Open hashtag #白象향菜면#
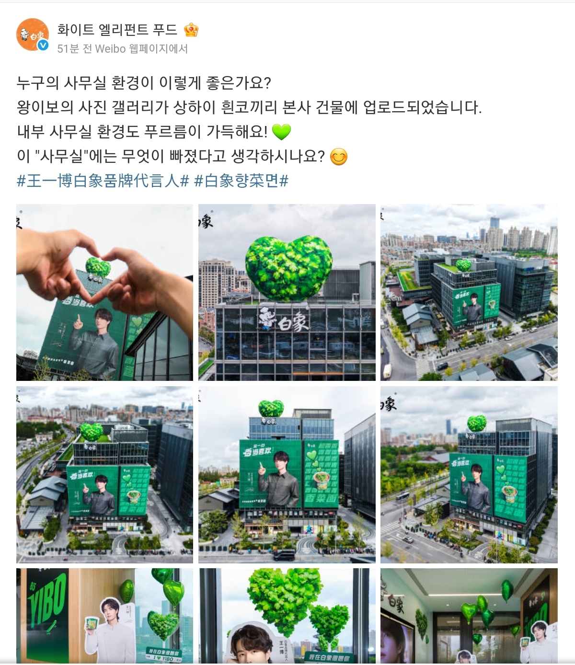 pos(241,181)
